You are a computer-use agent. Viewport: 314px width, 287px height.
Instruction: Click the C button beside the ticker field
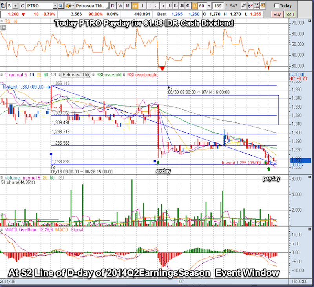tap(22, 6)
